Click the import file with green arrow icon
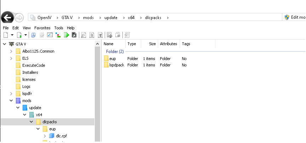 tap(19, 35)
